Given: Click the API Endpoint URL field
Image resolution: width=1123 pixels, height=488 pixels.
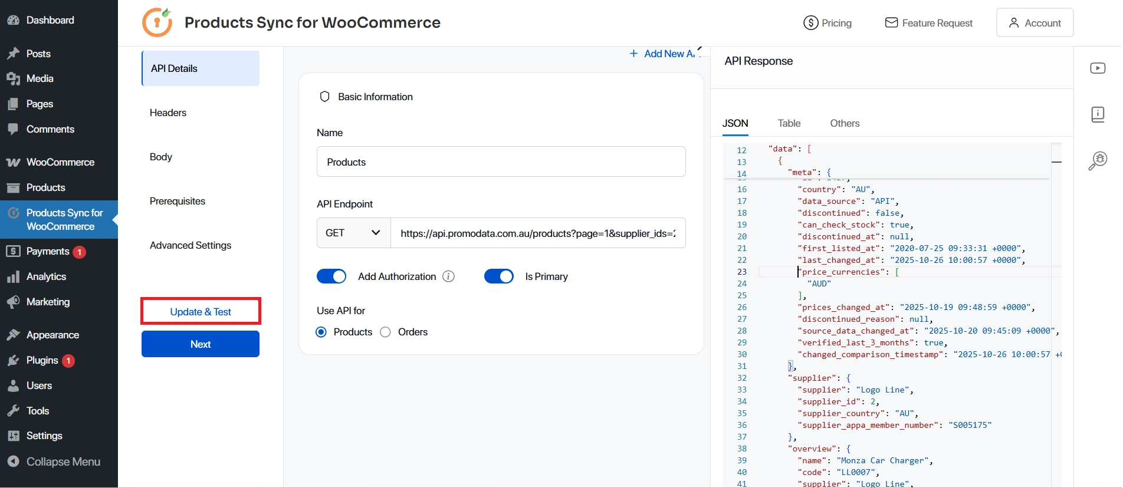Looking at the screenshot, I should pos(538,233).
